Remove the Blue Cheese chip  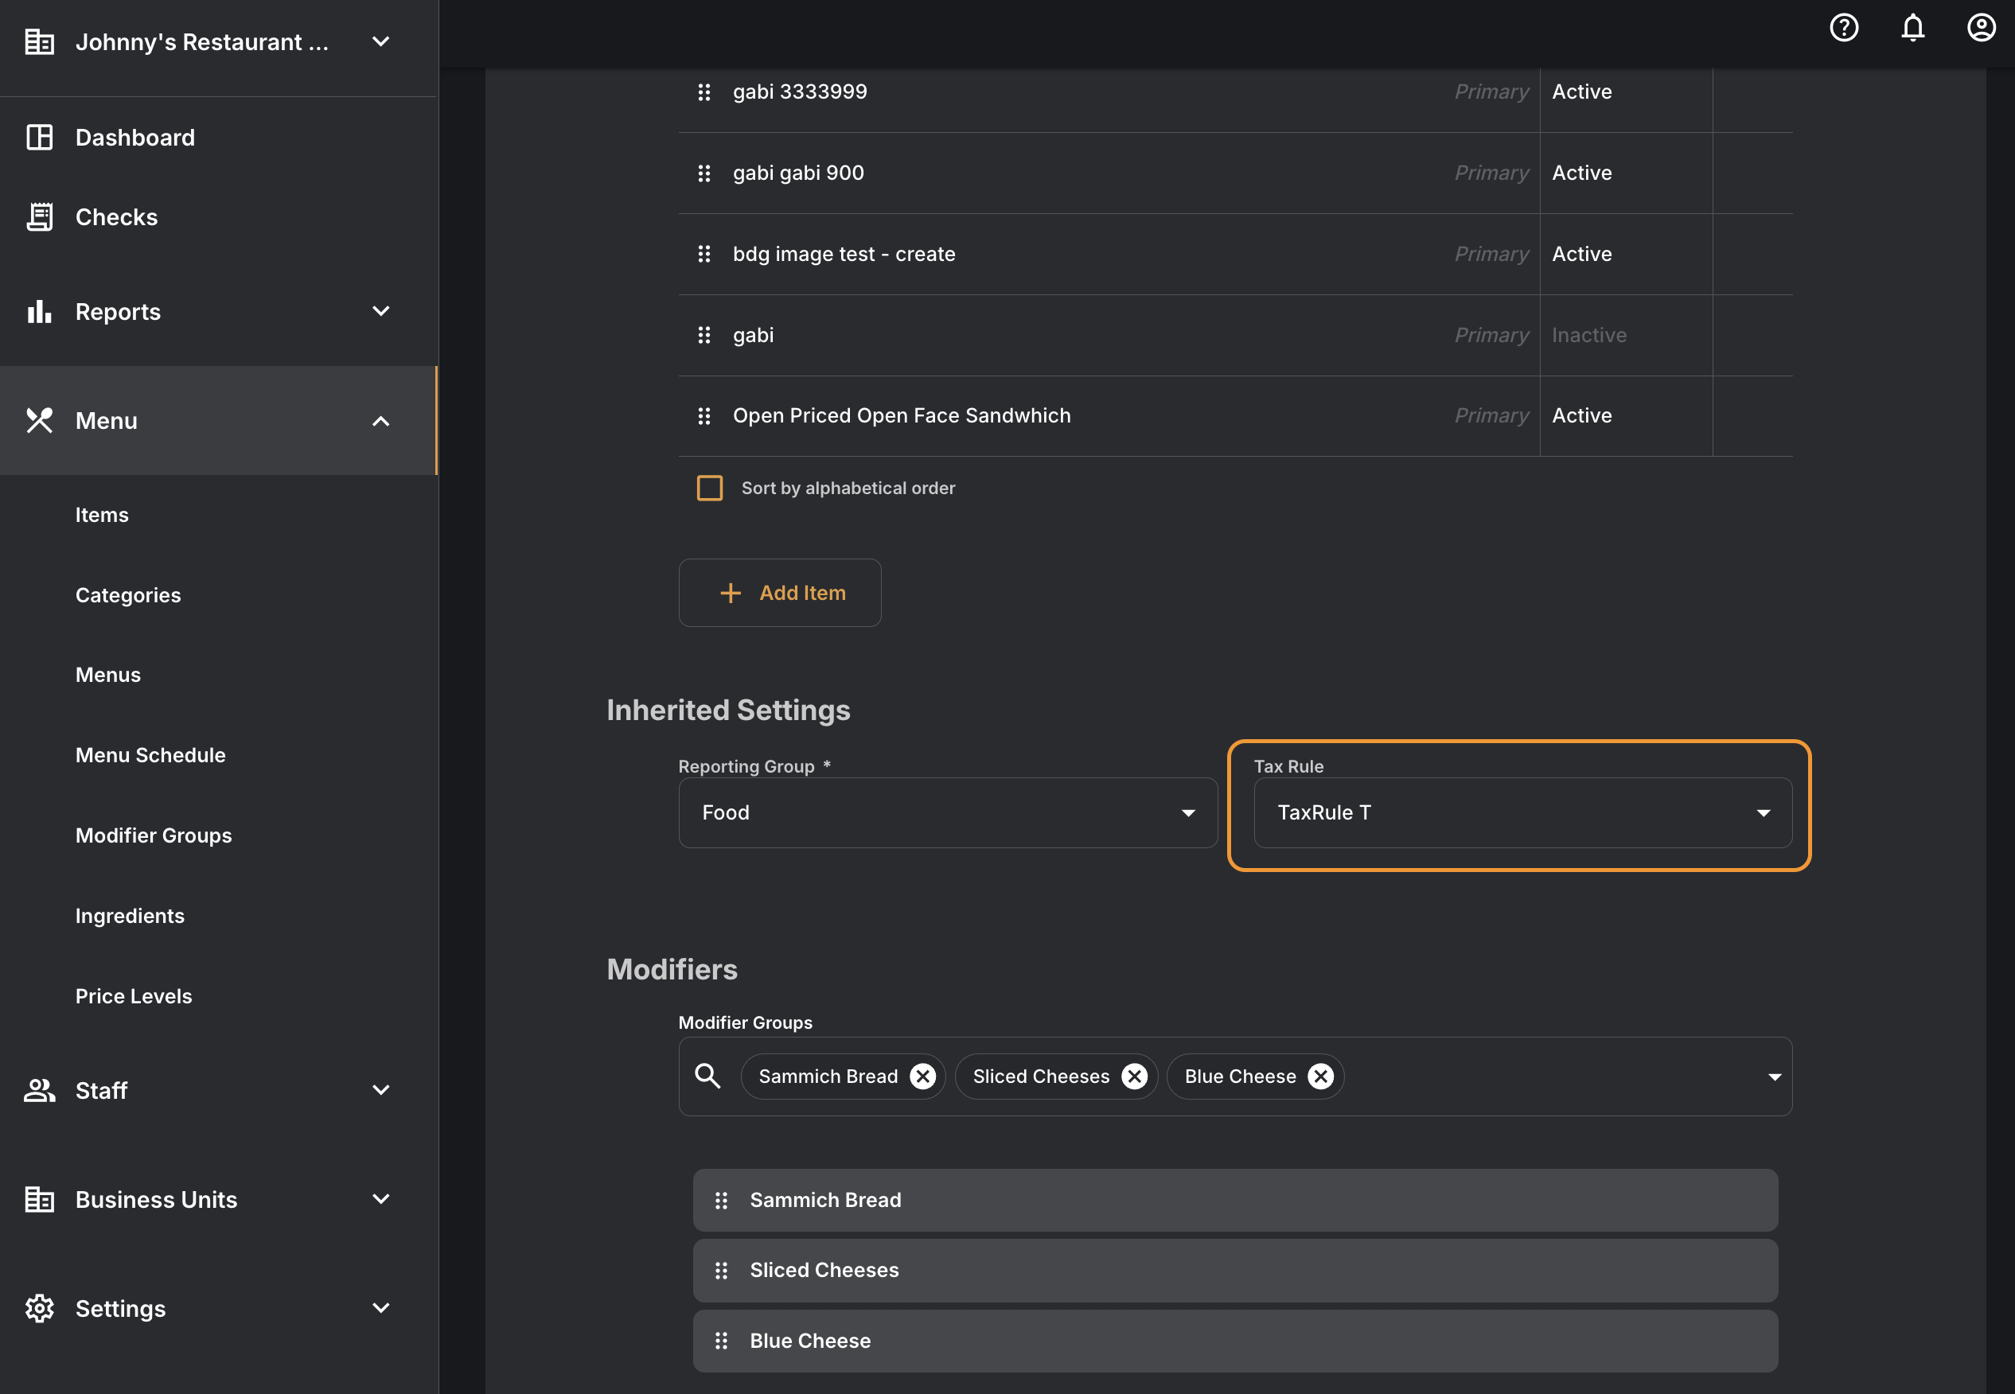tap(1320, 1076)
